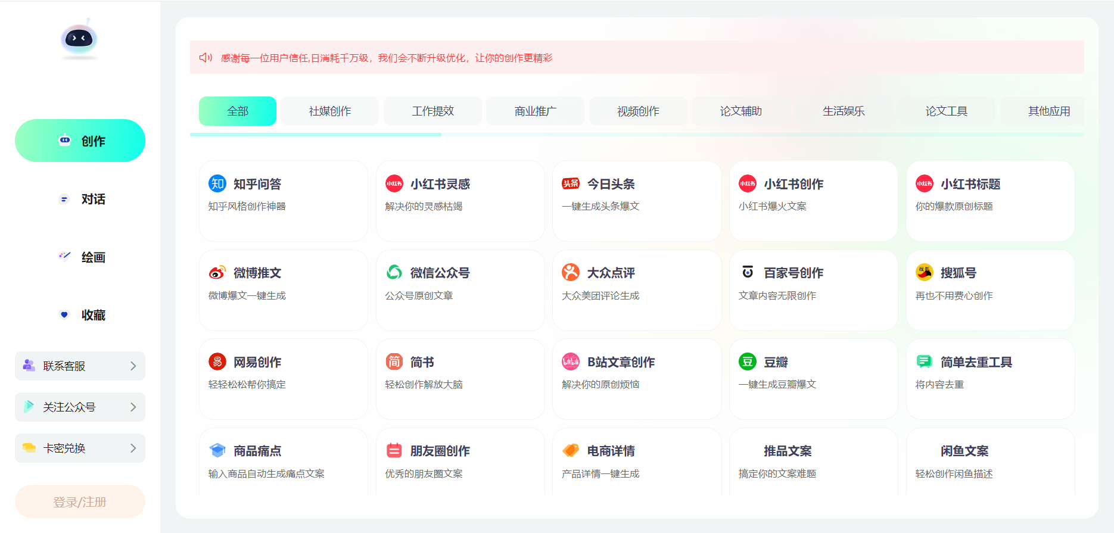Open the 对话 sidebar section
Screen dimensions: 1114x533
pyautogui.click(x=80, y=199)
